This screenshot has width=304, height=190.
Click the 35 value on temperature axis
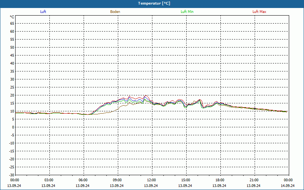click(x=12, y=71)
